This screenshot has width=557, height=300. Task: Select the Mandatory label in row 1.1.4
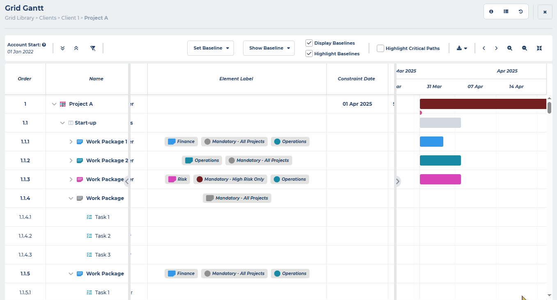point(237,198)
